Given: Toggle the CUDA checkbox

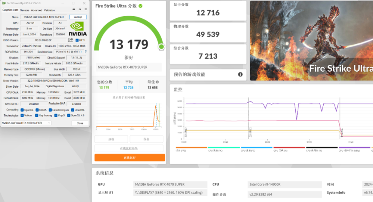Looking at the screenshot, I should pyautogui.click(x=37, y=110).
